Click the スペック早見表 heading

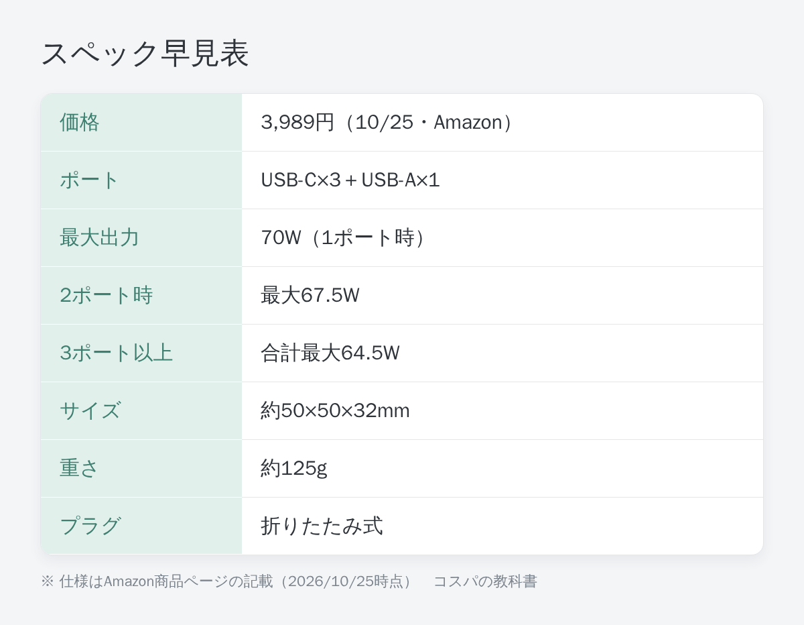pyautogui.click(x=145, y=54)
